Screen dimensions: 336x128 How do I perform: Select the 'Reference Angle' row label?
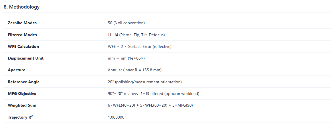coord(24,82)
